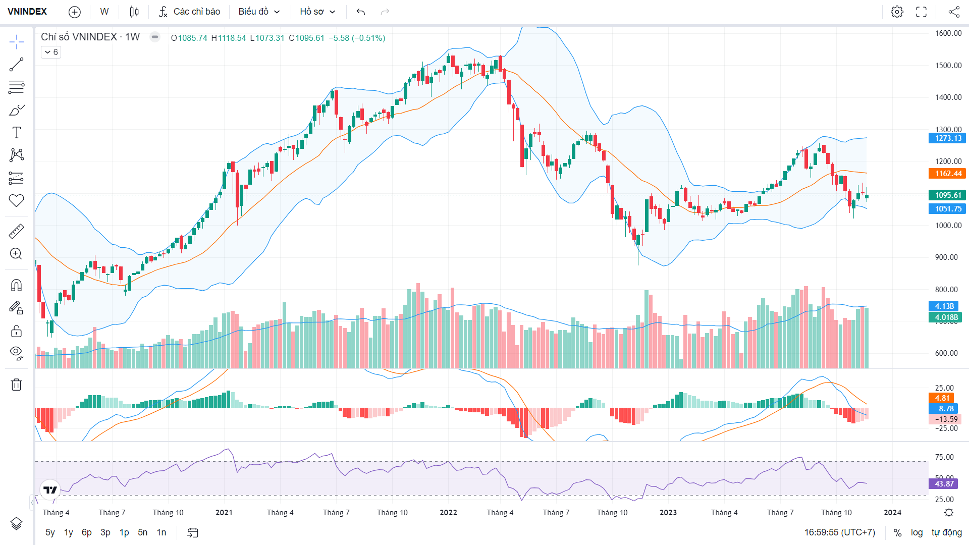969x545 pixels.
Task: Select the text annotation tool
Action: [x=16, y=133]
